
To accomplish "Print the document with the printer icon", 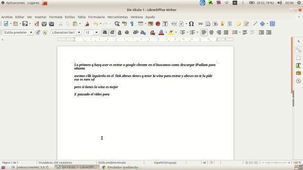I will (44, 24).
